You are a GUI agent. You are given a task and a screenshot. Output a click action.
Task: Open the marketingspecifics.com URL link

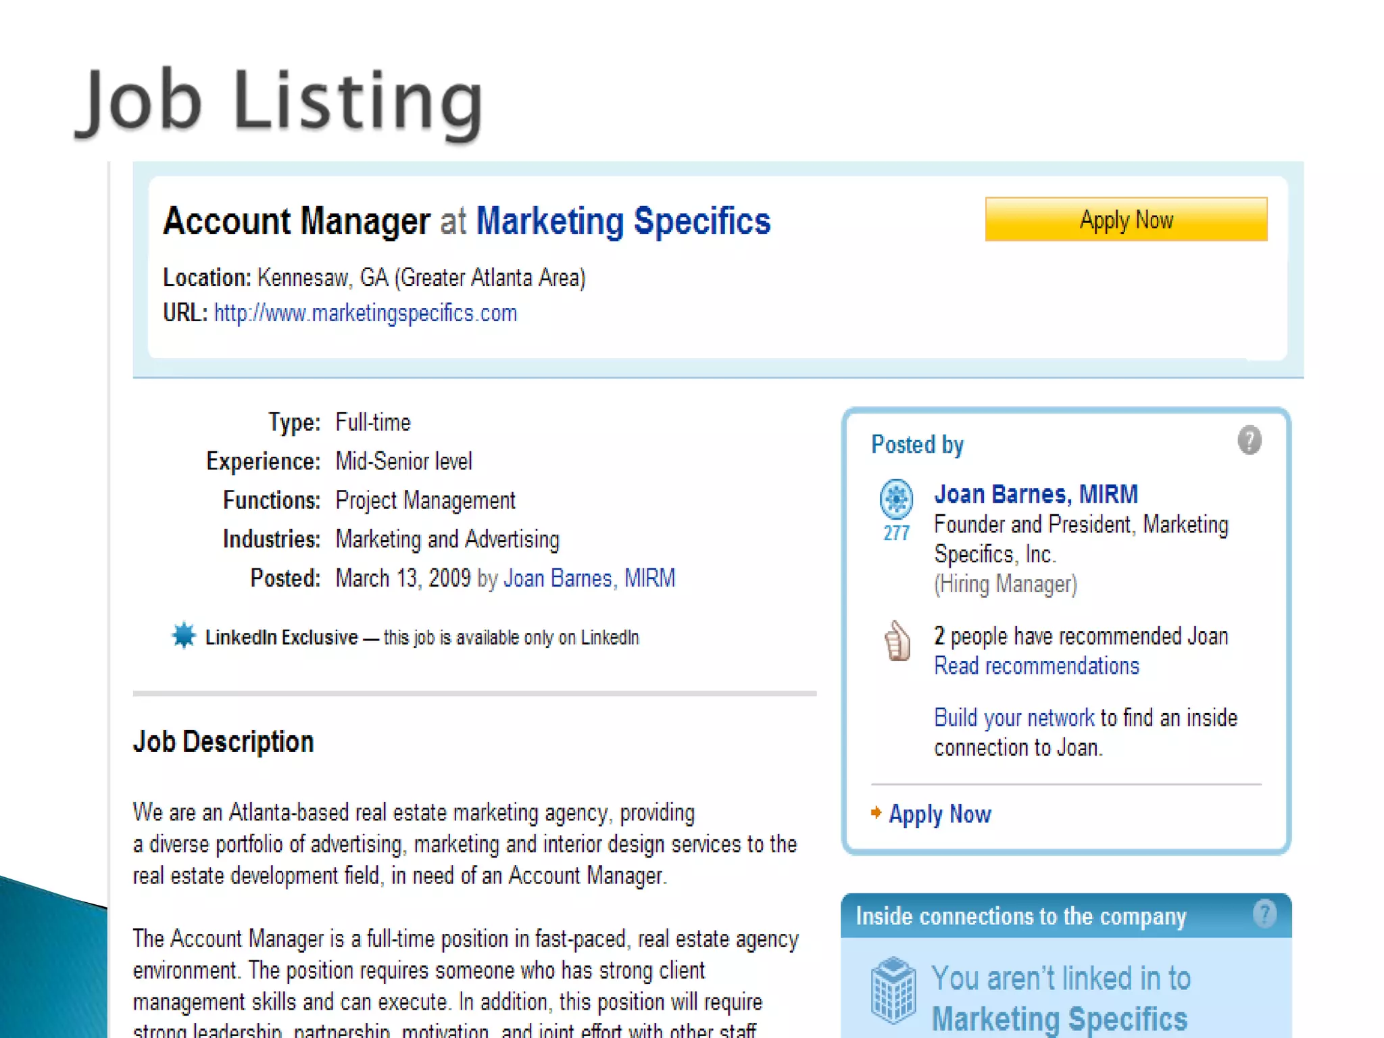[366, 313]
